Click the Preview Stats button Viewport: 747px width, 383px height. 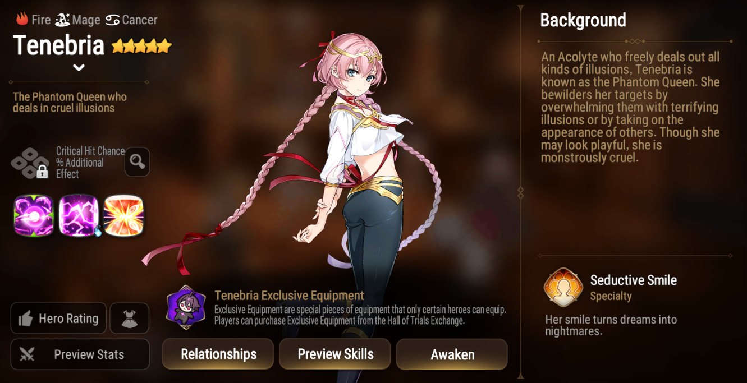point(80,354)
